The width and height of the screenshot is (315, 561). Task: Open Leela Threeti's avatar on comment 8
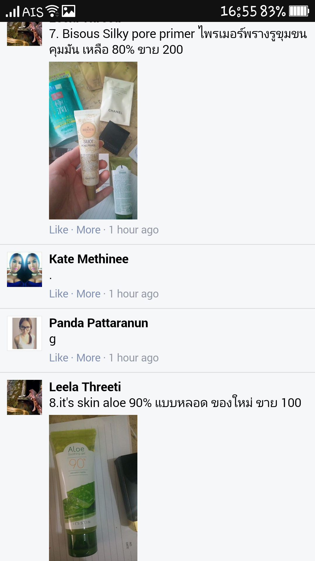tap(24, 397)
